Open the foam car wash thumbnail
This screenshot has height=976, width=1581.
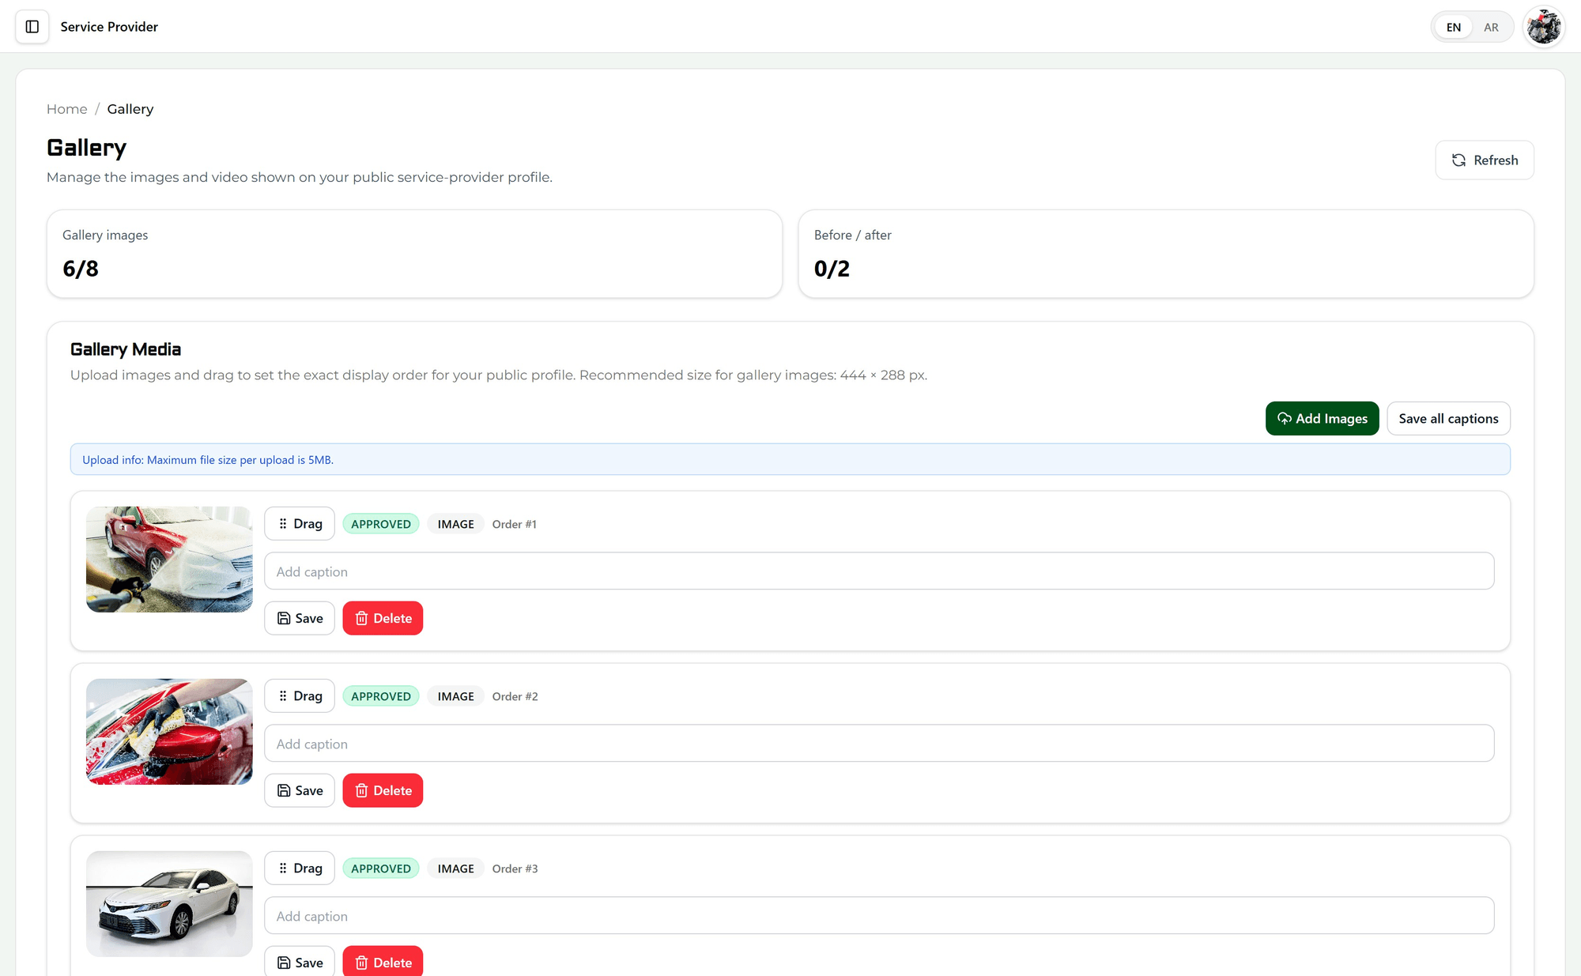(169, 560)
